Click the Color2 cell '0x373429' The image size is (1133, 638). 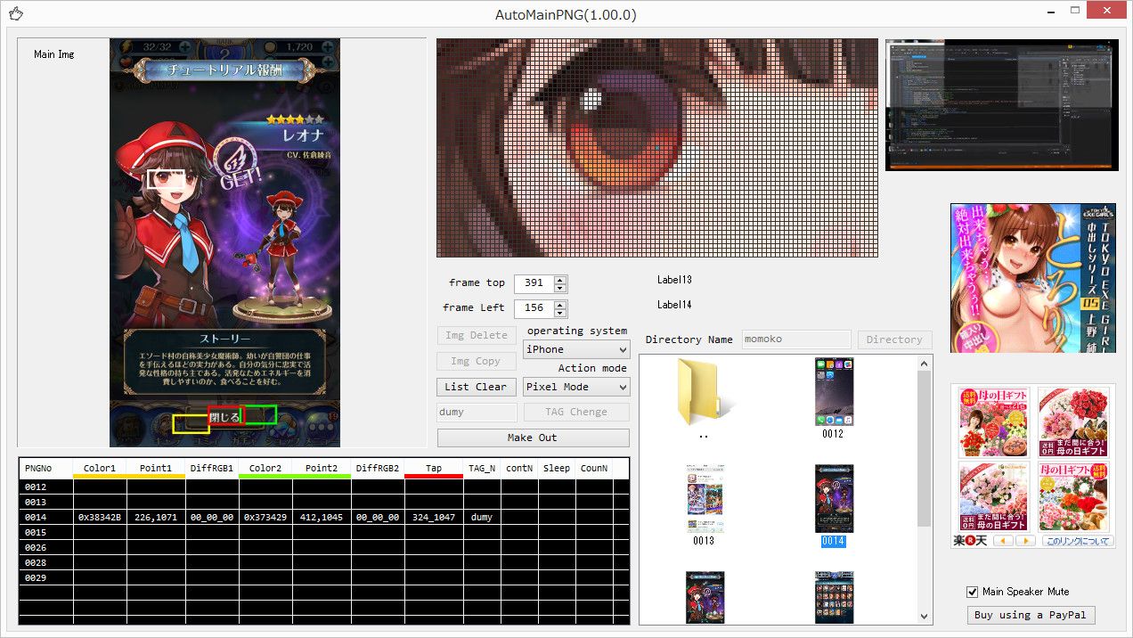265,518
